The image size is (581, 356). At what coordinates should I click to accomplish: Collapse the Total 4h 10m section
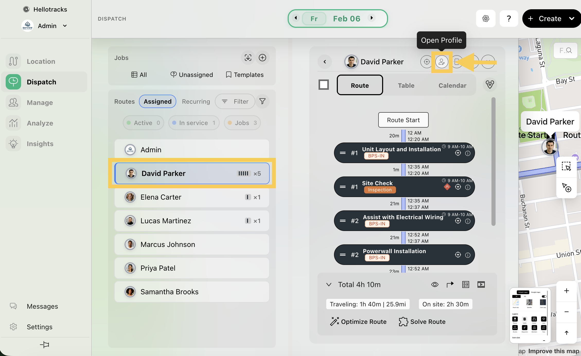click(x=329, y=284)
